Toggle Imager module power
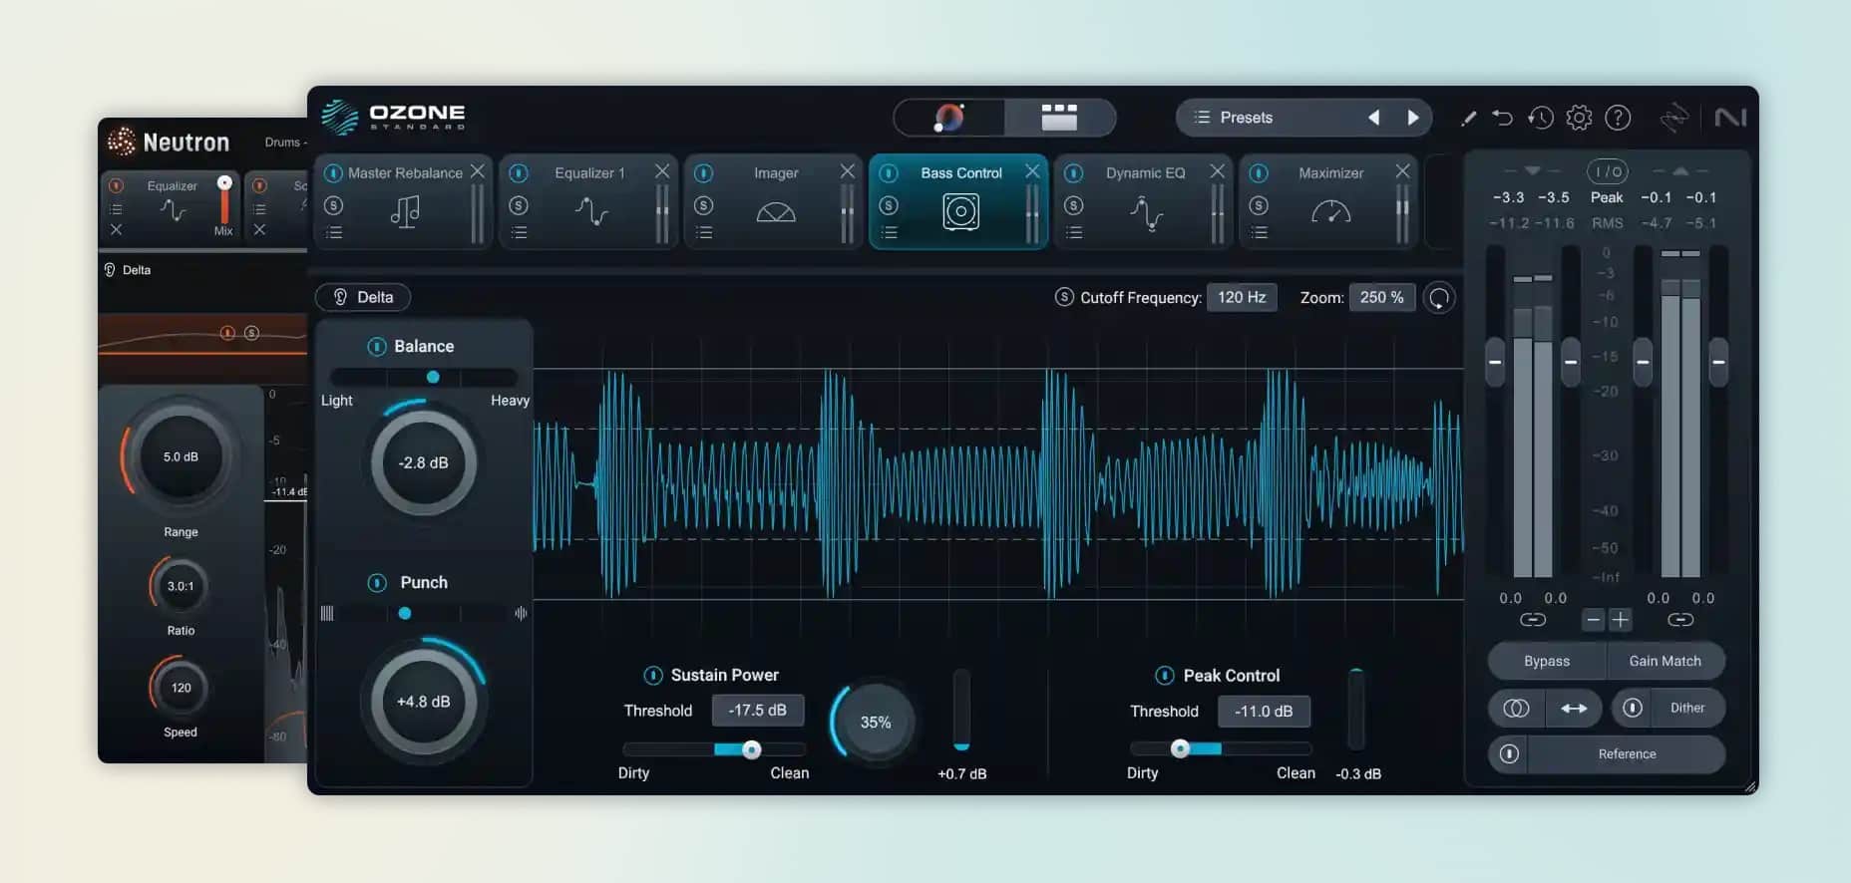Viewport: 1851px width, 883px height. [x=704, y=173]
